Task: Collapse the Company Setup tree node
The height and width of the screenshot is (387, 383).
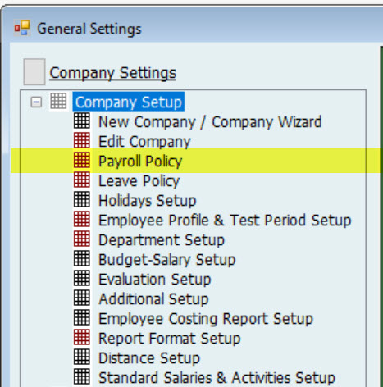Action: [x=36, y=102]
